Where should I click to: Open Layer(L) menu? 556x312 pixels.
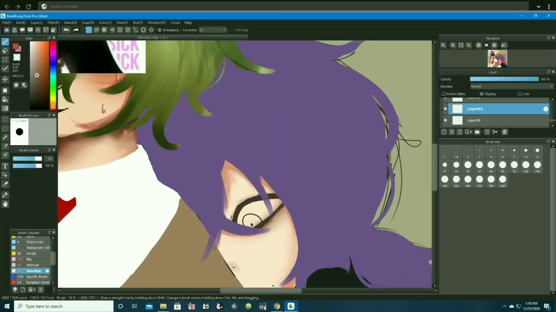(x=36, y=23)
